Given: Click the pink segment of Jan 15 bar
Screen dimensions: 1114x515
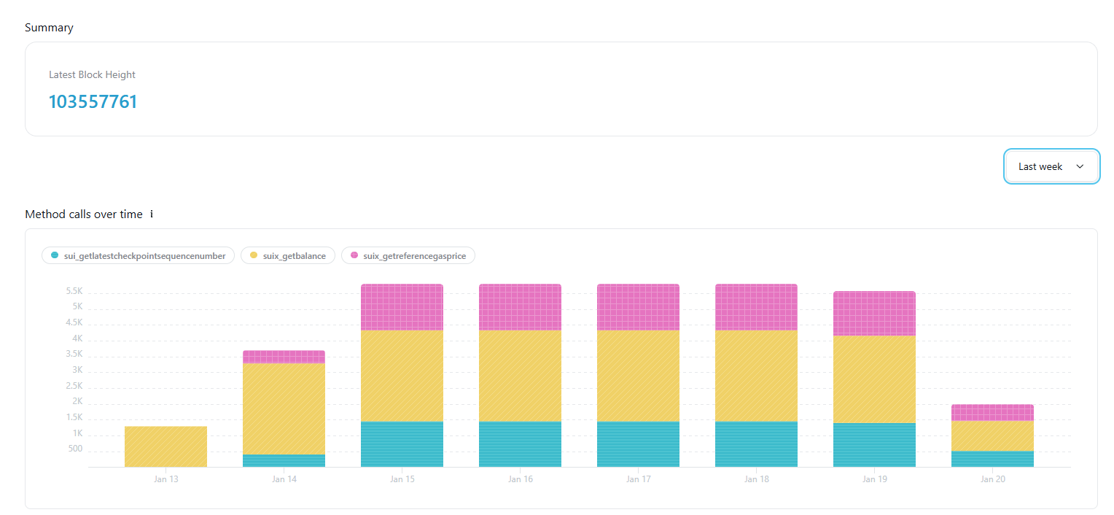Looking at the screenshot, I should coord(402,307).
